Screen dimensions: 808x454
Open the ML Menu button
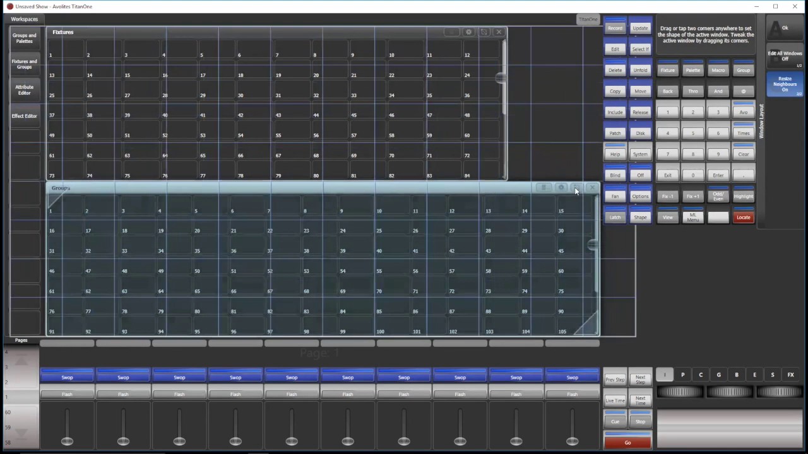point(692,217)
